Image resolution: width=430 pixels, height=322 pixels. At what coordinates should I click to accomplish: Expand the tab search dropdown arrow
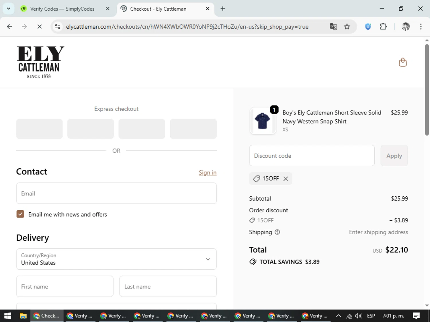click(x=9, y=9)
